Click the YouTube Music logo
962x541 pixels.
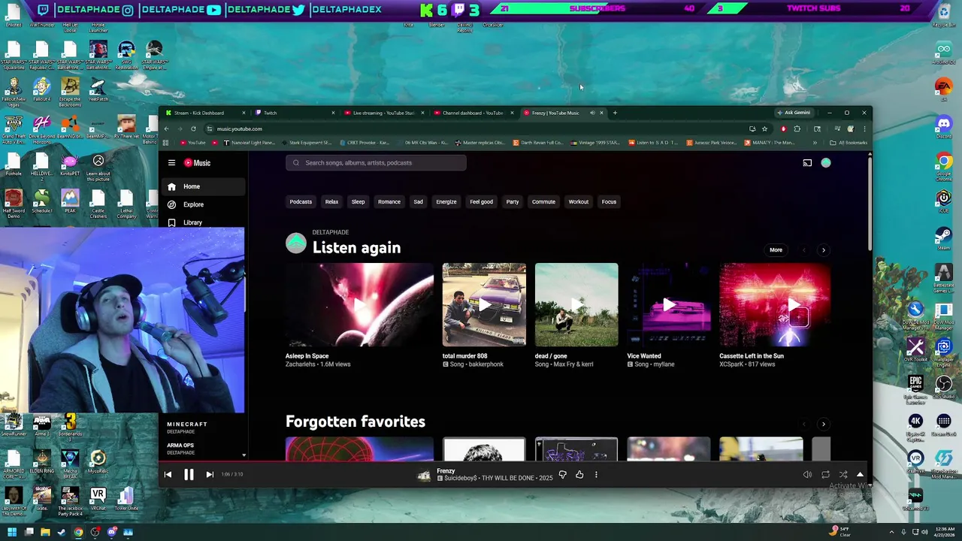197,162
